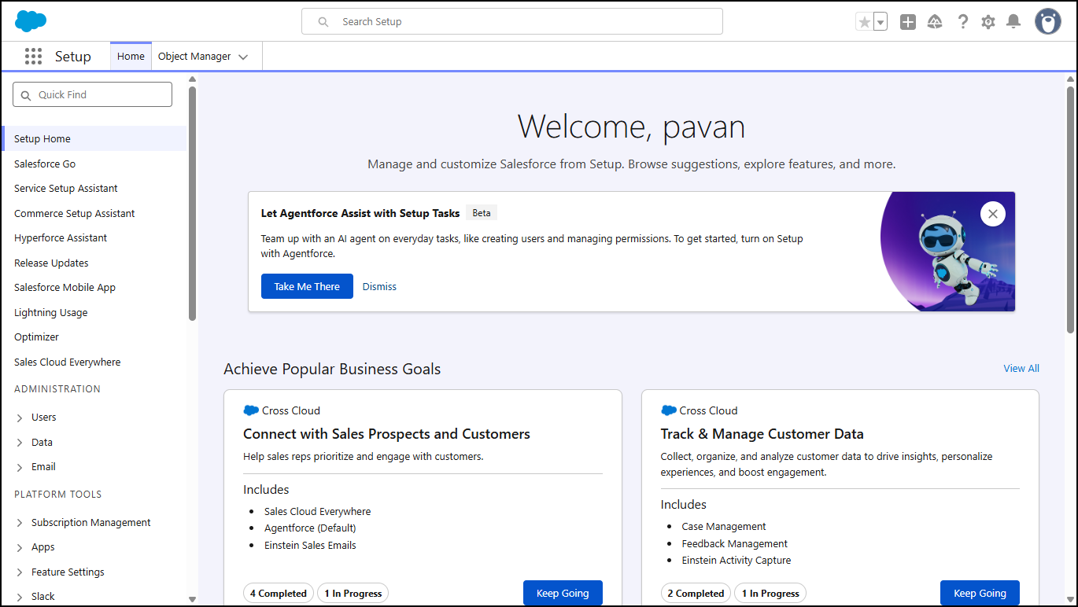
Task: Click the Favorites star icon
Action: 865,22
